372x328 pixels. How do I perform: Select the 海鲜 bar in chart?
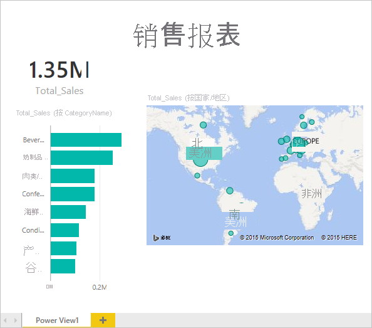(68, 212)
